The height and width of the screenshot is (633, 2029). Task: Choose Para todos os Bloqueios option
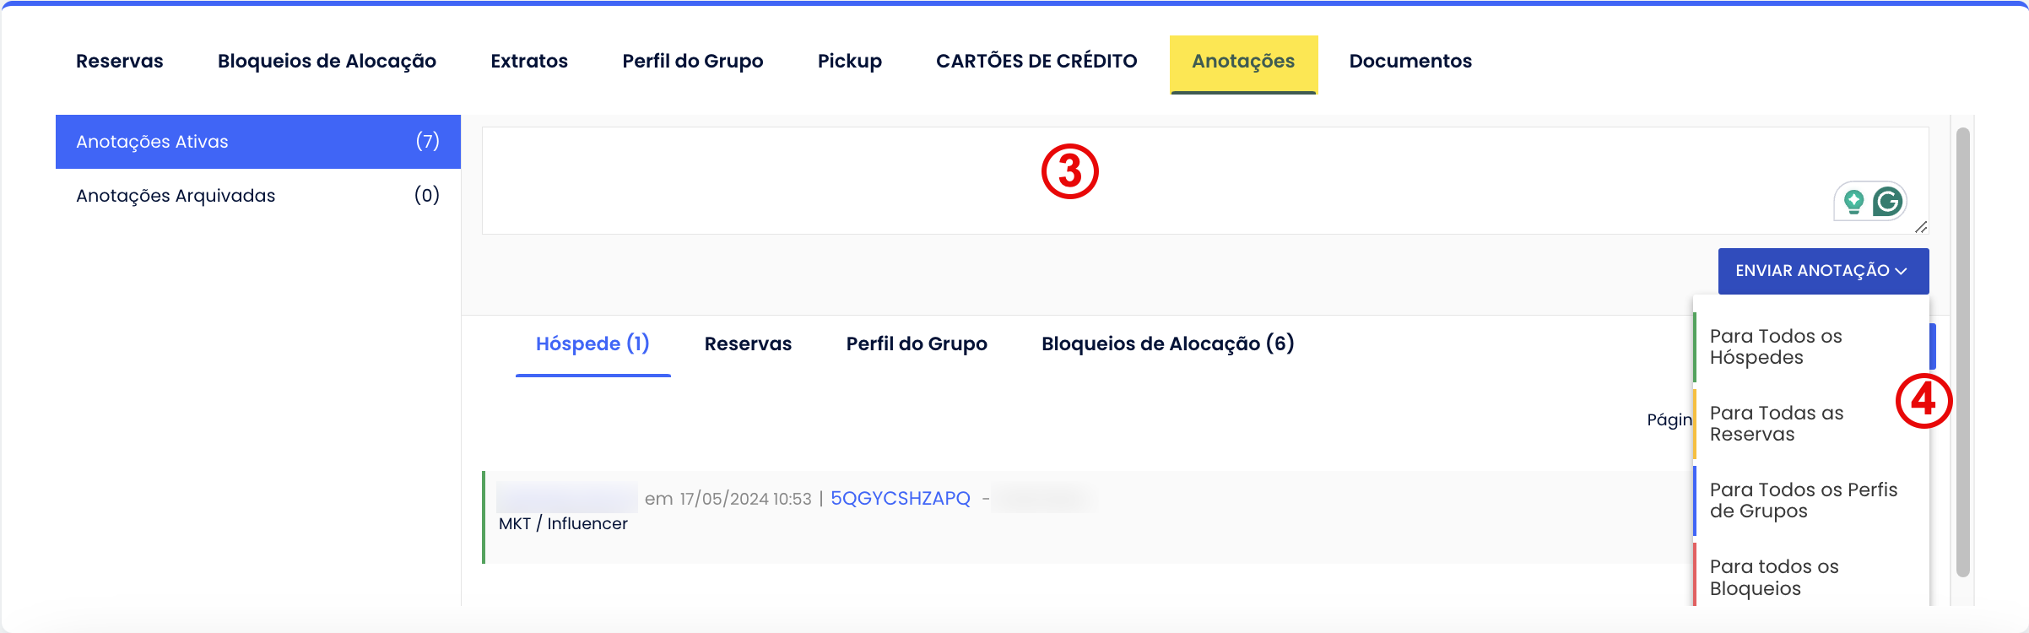click(1773, 577)
